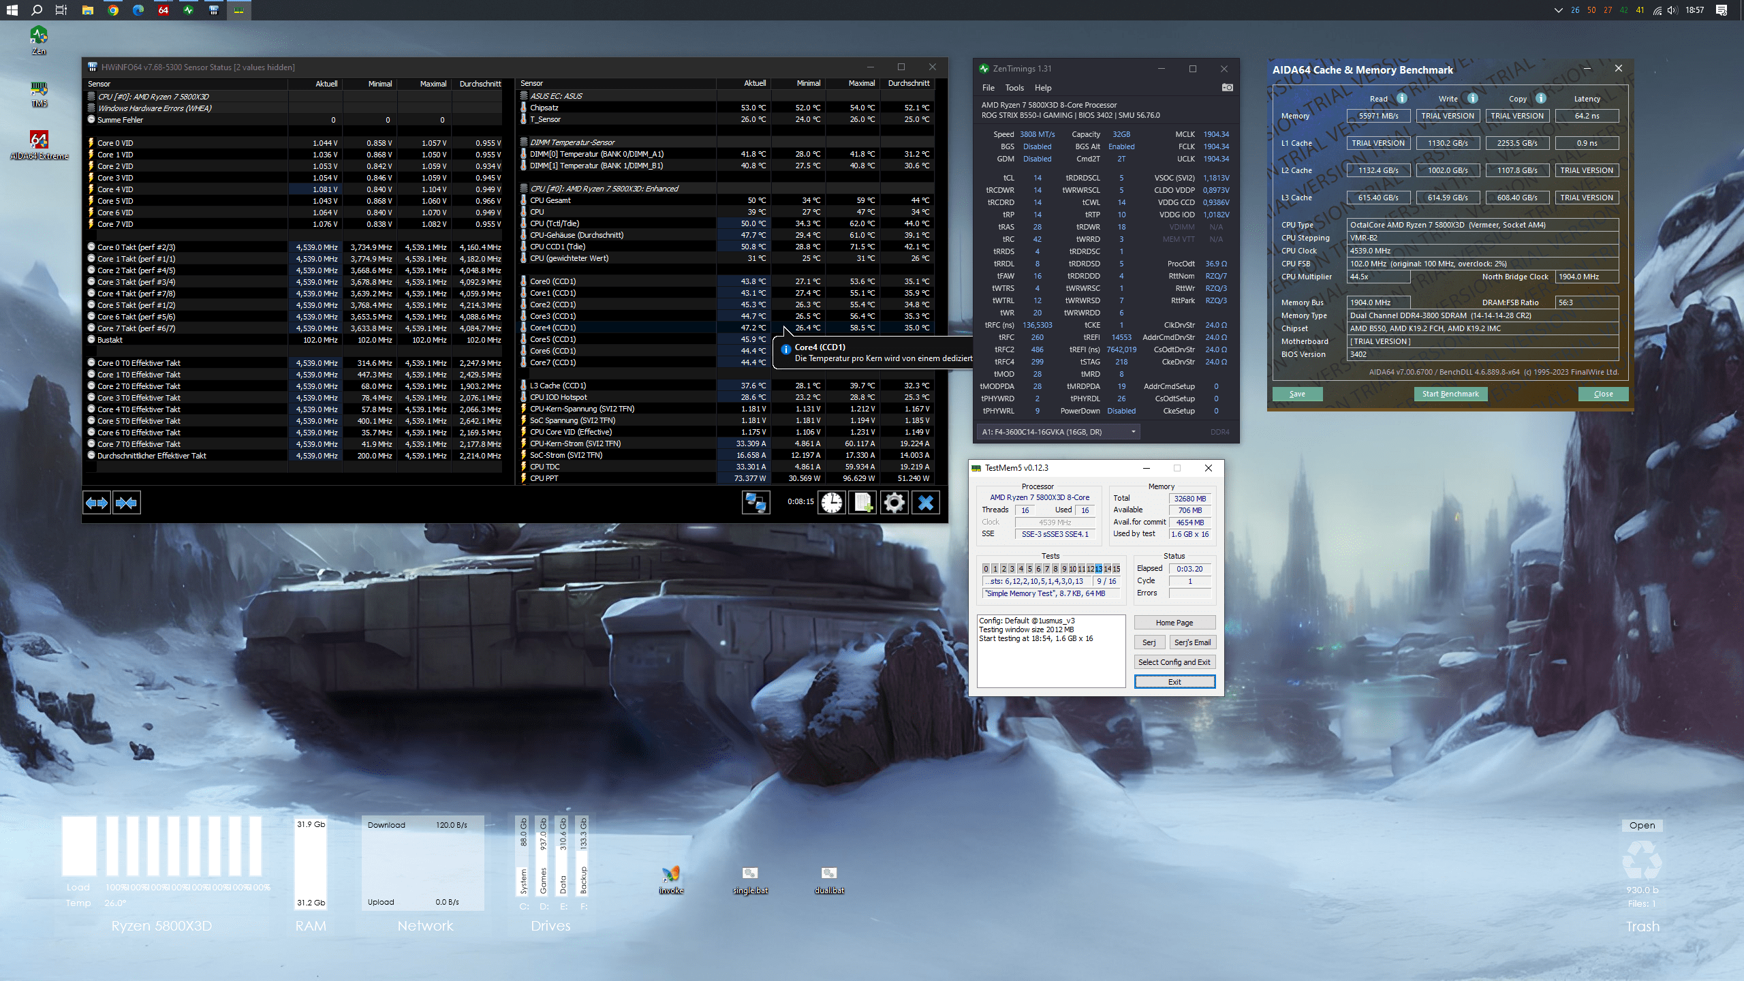Click HWiNFO expand columns arrows icon
Viewport: 1744px width, 981px height.
click(x=96, y=503)
